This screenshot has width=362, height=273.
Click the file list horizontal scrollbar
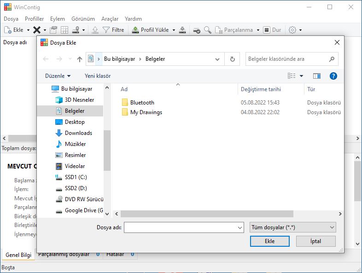(207, 214)
